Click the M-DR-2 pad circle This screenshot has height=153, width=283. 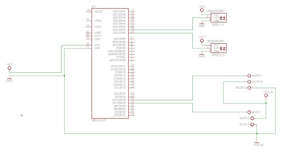(x=249, y=82)
